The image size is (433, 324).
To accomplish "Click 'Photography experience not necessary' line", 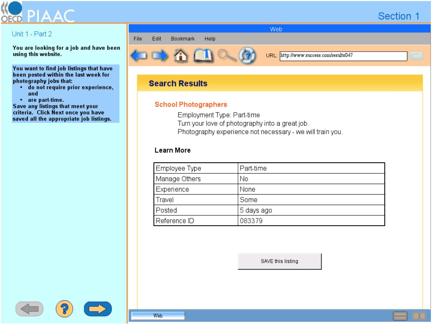I will [260, 132].
